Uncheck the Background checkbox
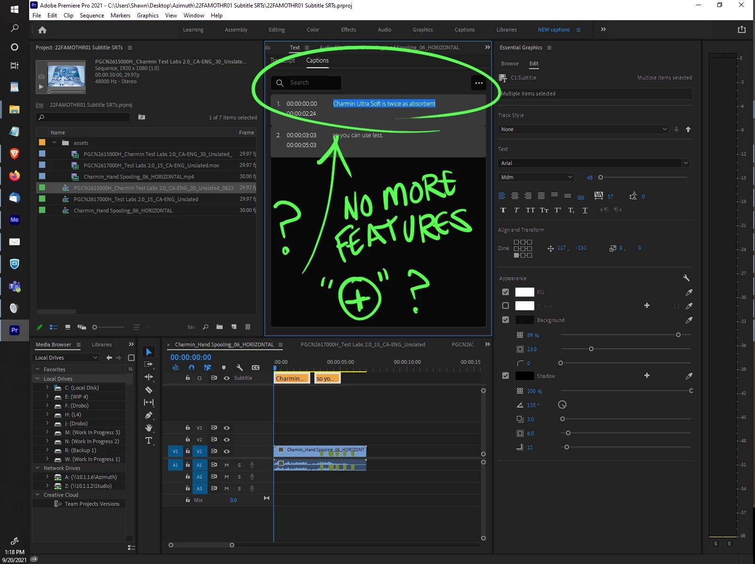This screenshot has height=564, width=755. coord(506,320)
